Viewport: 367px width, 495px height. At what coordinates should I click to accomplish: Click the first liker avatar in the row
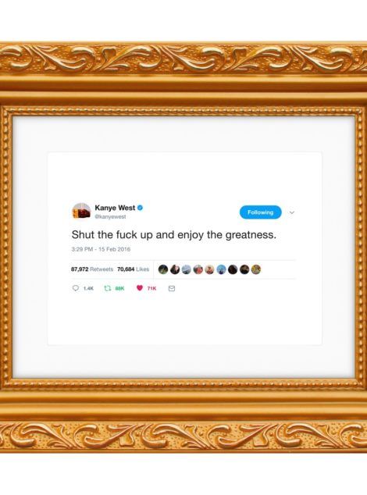pyautogui.click(x=163, y=269)
